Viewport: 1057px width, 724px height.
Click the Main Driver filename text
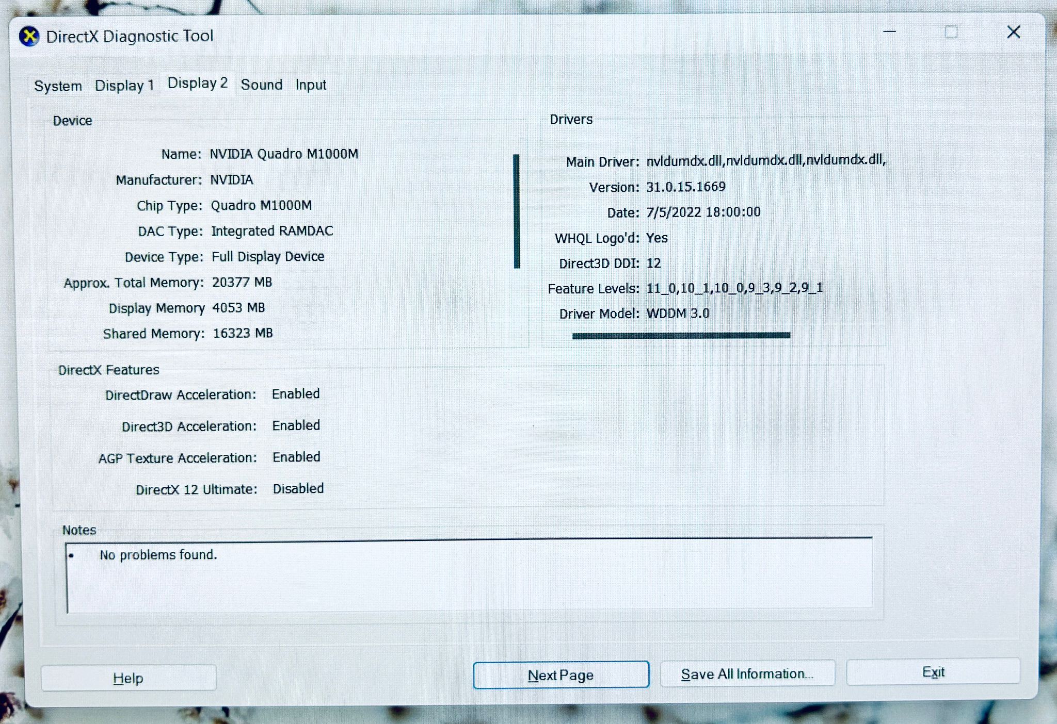(x=764, y=160)
